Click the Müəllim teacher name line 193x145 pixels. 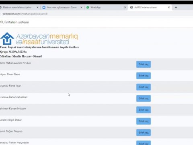coord(21,56)
